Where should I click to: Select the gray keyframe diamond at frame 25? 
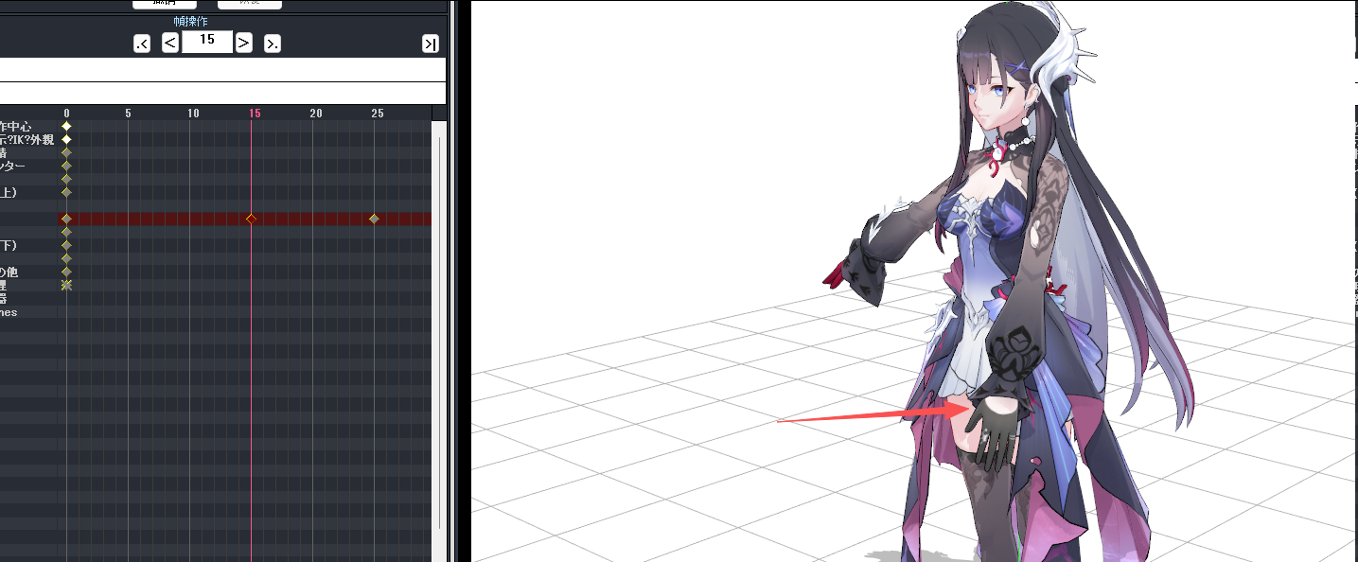pyautogui.click(x=374, y=219)
